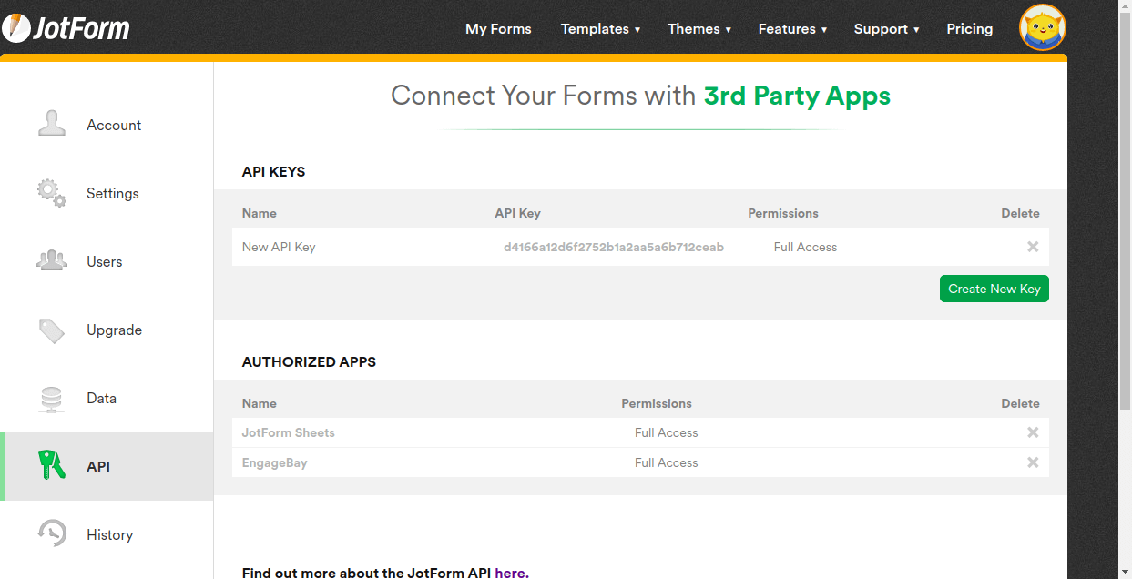Click the API key string d4166a12...

(x=614, y=247)
